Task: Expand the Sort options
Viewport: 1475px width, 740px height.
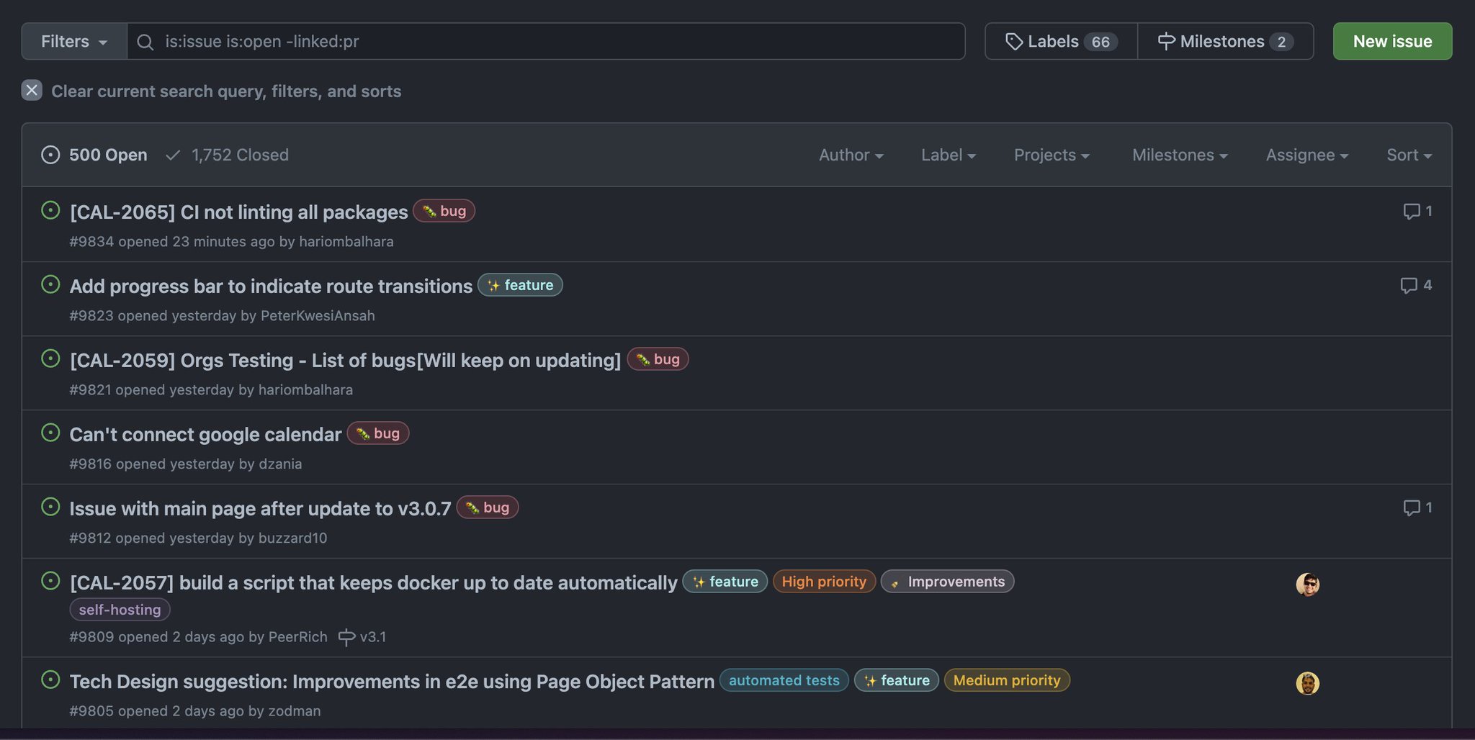Action: coord(1407,155)
